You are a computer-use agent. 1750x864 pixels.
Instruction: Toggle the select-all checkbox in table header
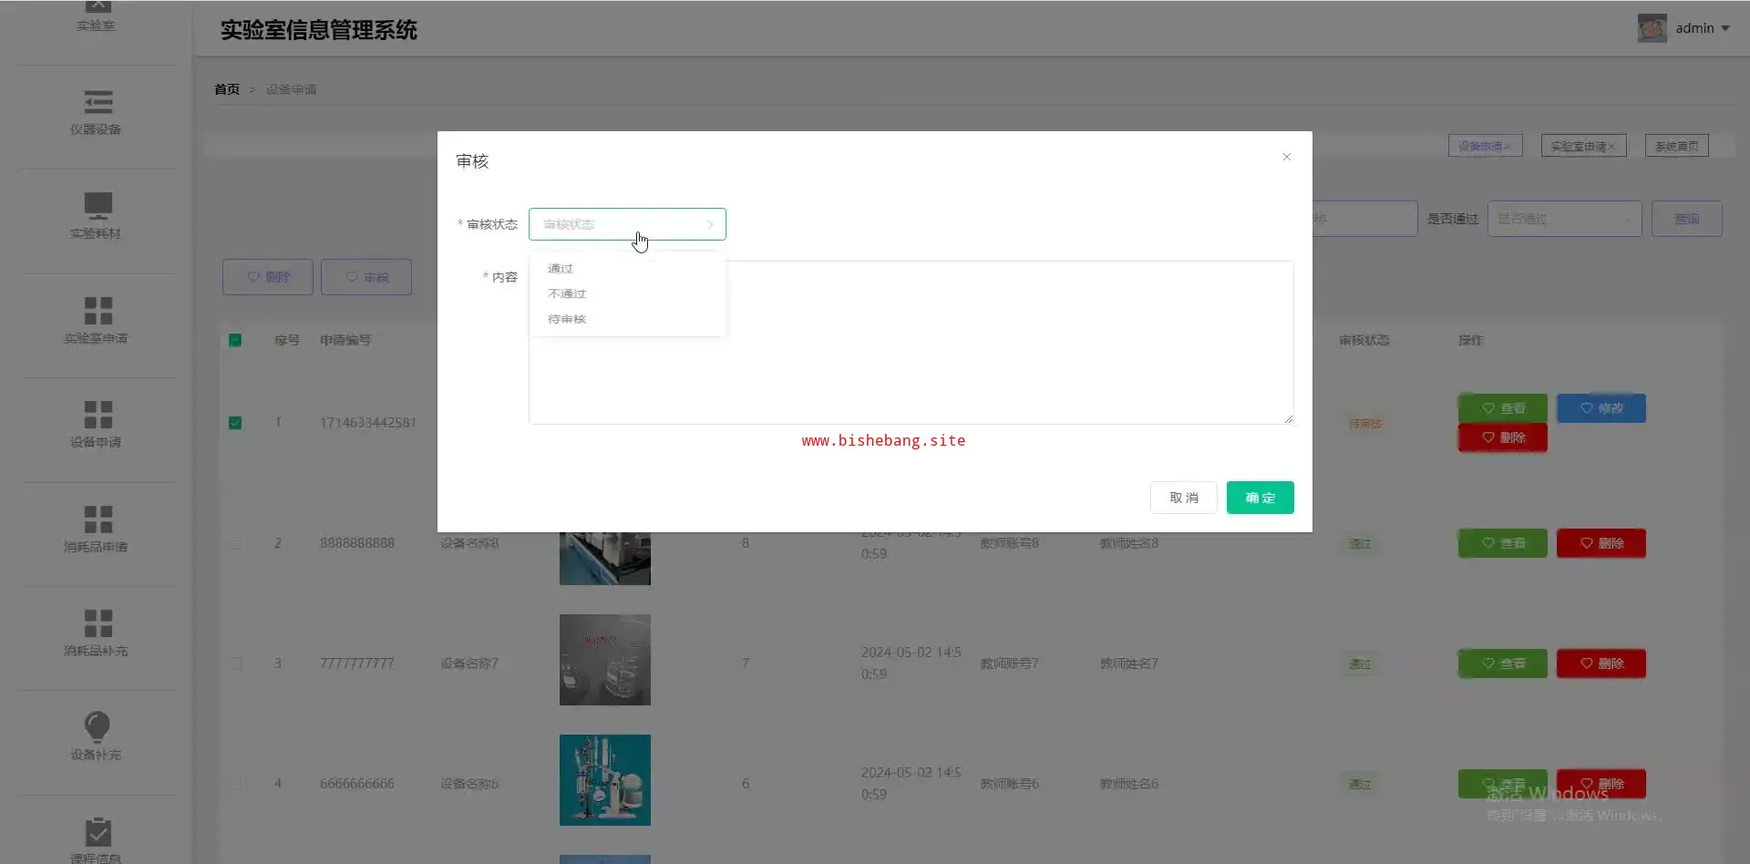tap(235, 340)
